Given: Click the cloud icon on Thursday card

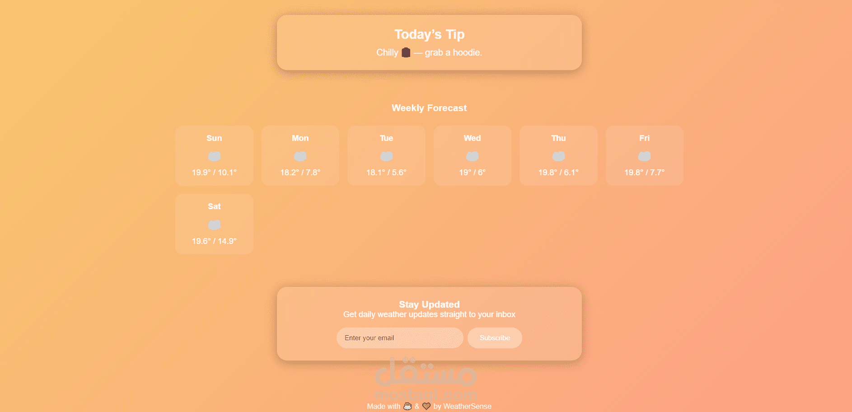Looking at the screenshot, I should (558, 156).
